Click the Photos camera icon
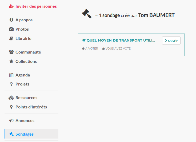 (x=11, y=29)
